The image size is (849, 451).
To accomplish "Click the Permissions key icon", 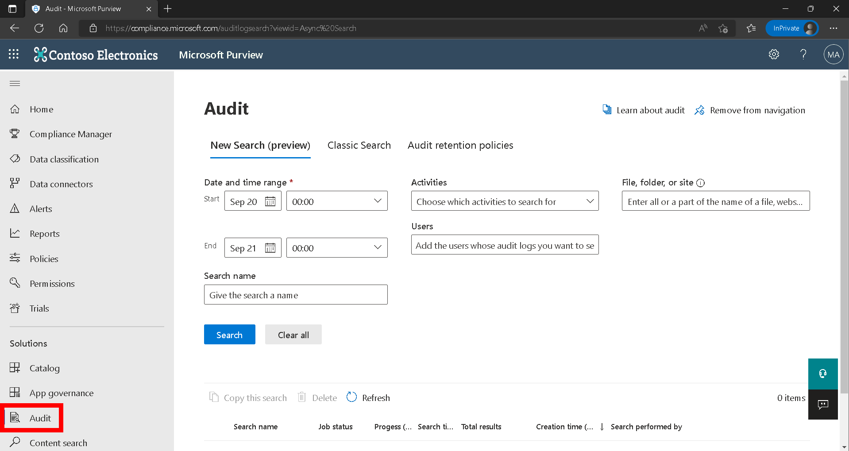I will point(15,283).
